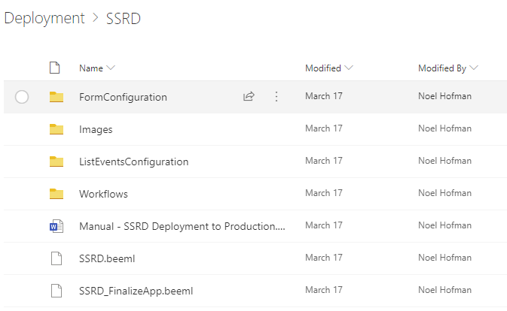Click the Workflows folder icon
507x311 pixels.
coord(57,193)
